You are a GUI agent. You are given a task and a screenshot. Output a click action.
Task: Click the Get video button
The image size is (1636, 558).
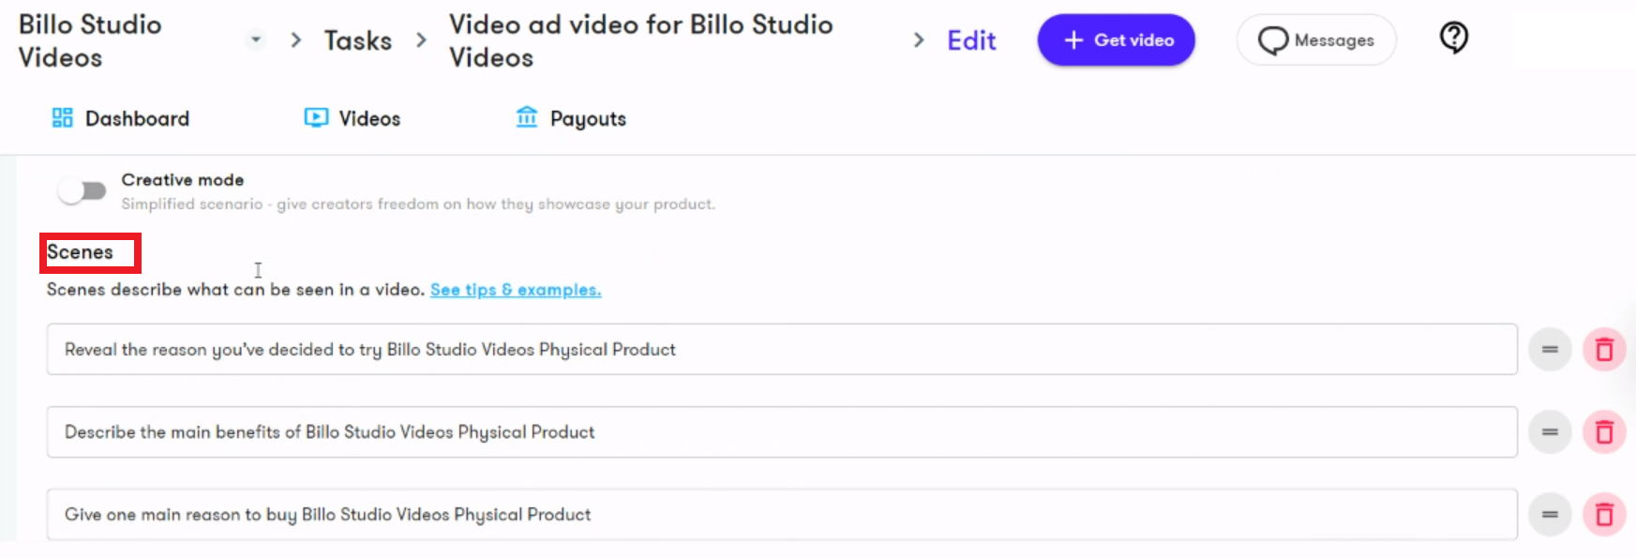(1116, 40)
